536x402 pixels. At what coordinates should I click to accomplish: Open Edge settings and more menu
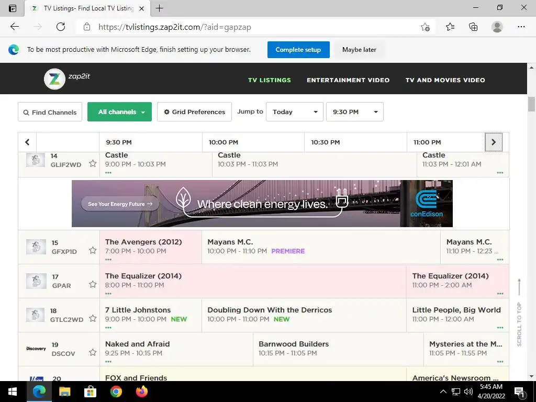[x=521, y=27]
